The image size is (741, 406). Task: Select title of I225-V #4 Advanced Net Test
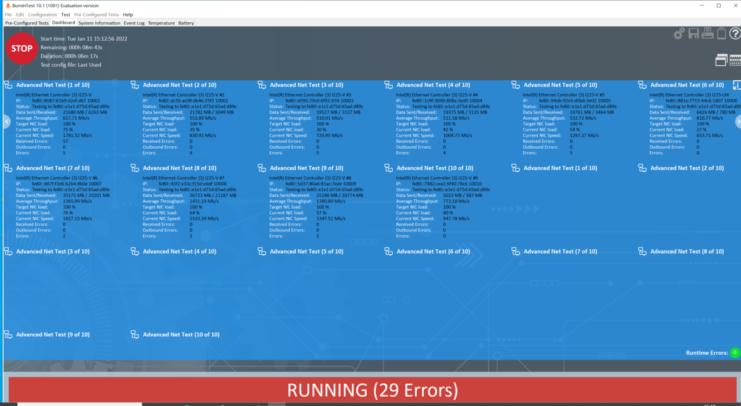pos(433,85)
